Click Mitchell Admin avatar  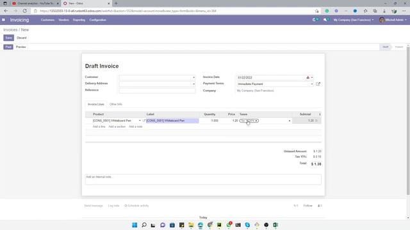[x=382, y=20]
